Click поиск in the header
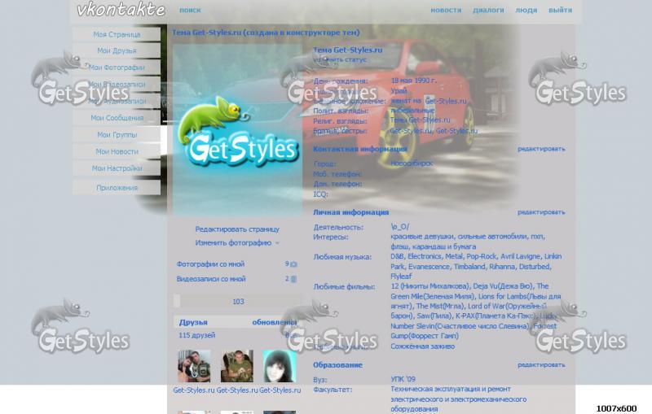652x414 pixels. coord(190,11)
